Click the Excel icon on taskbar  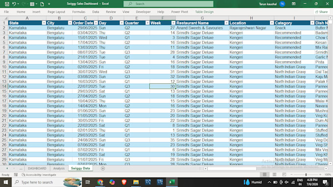tap(171, 182)
